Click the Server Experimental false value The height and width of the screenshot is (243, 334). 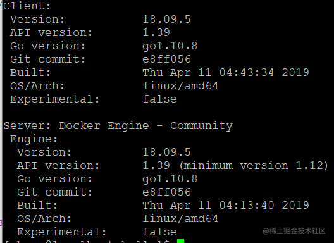coord(160,232)
